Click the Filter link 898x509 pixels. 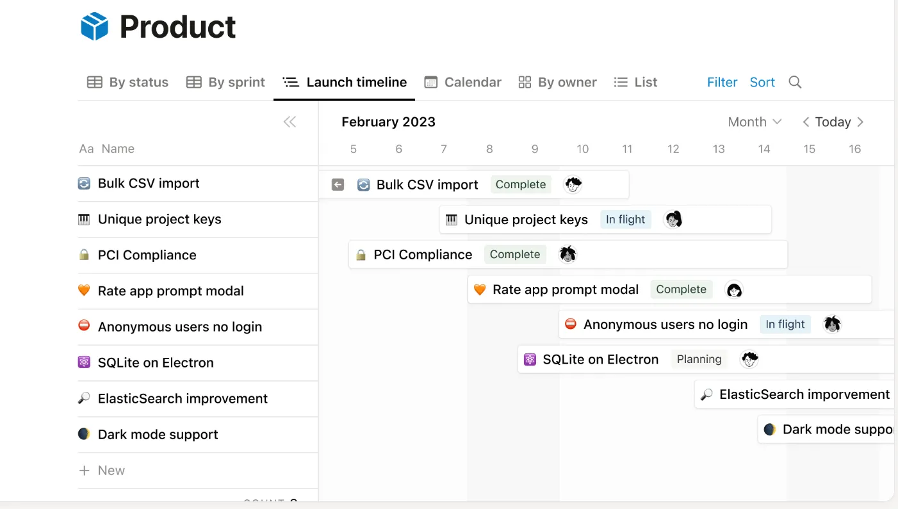click(x=722, y=82)
